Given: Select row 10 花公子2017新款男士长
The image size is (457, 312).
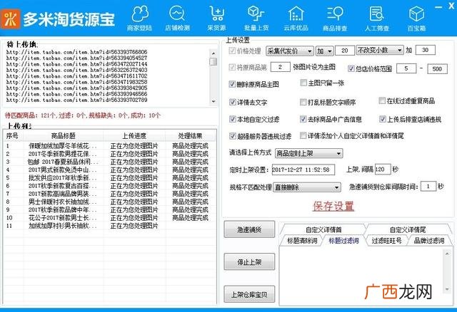Looking at the screenshot, I should [x=110, y=217].
